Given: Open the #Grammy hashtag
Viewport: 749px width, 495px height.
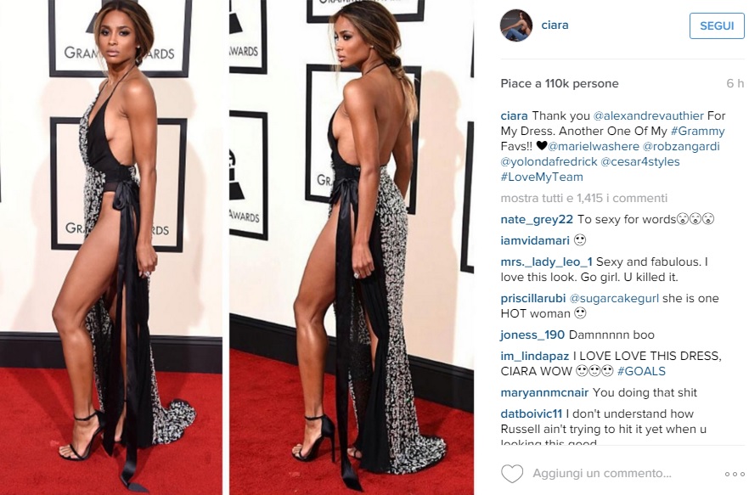Looking at the screenshot, I should click(697, 131).
